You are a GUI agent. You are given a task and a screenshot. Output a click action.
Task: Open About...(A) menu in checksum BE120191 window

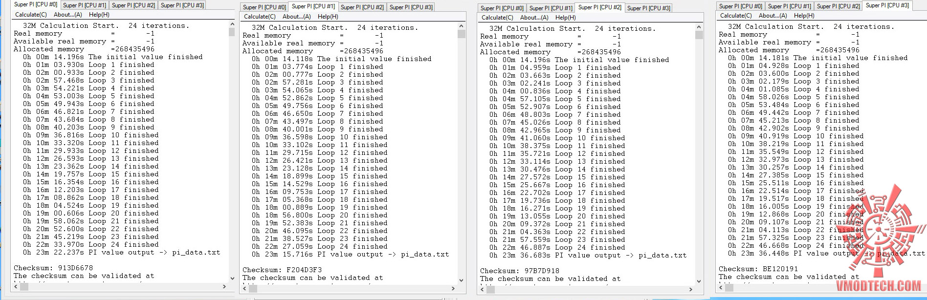coord(773,16)
